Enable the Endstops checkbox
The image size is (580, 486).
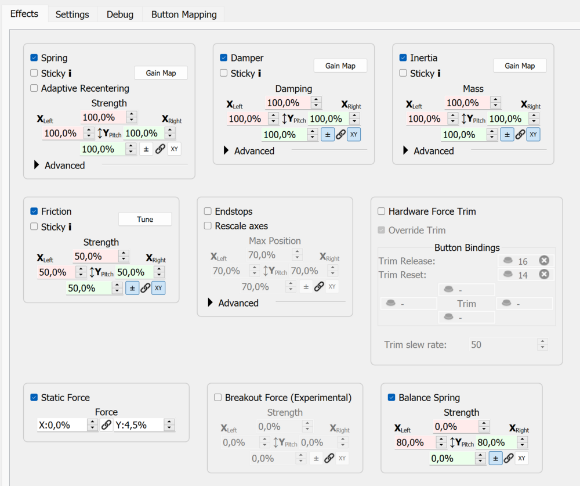pos(208,211)
